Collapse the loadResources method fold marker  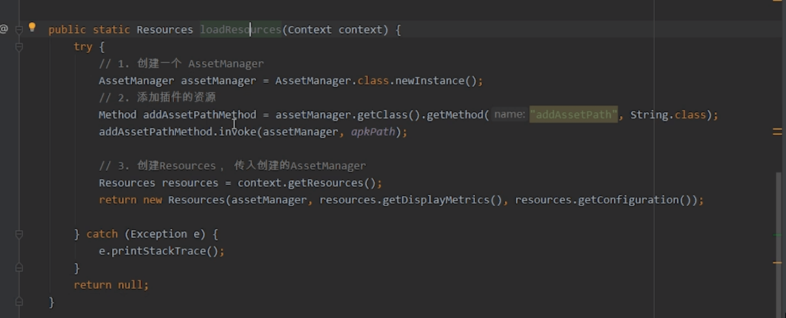coord(19,30)
